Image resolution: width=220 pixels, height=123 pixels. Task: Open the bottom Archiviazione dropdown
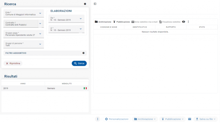pos(145,119)
